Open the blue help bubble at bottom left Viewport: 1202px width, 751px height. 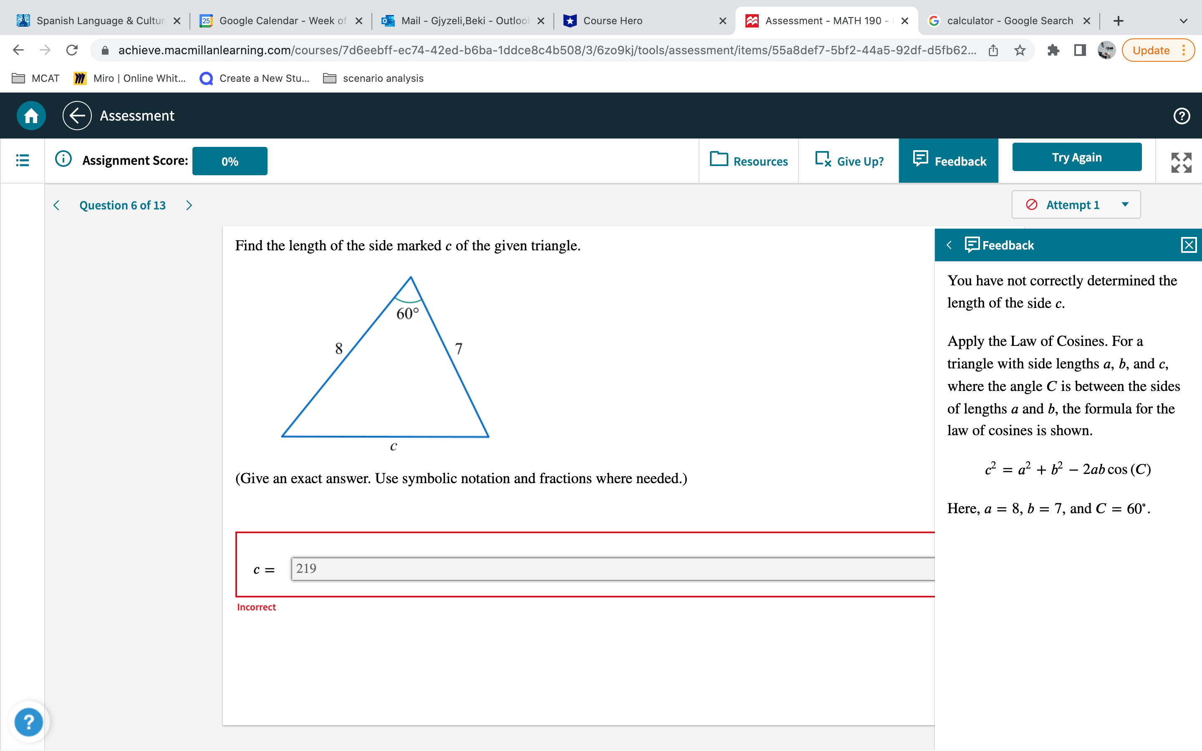tap(29, 721)
